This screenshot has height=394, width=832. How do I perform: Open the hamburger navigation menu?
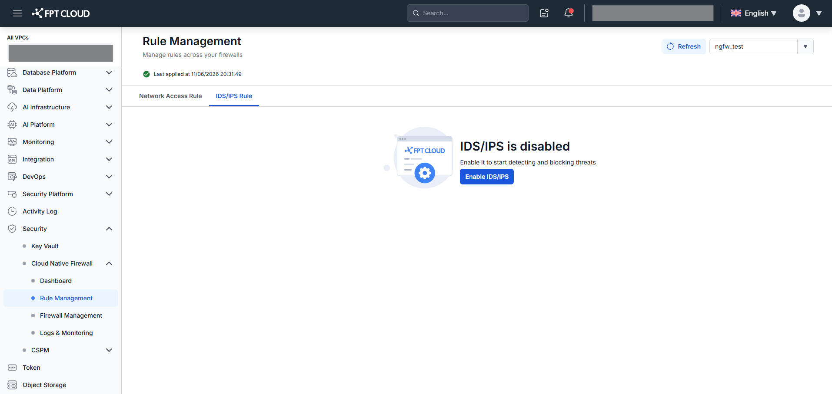point(17,13)
